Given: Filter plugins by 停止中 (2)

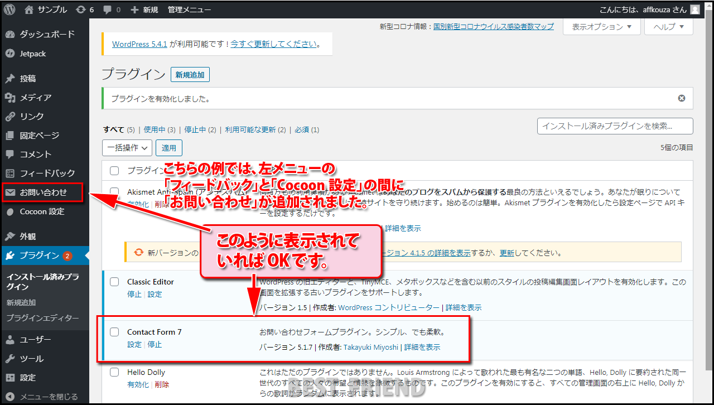Looking at the screenshot, I should 200,129.
